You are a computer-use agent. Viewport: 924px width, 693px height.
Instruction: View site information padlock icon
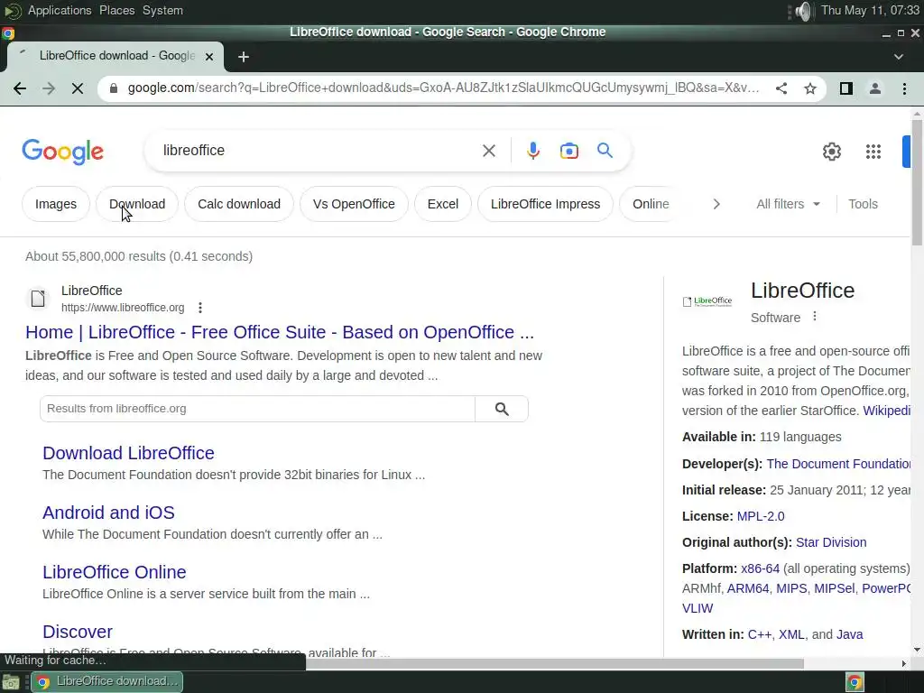115,88
